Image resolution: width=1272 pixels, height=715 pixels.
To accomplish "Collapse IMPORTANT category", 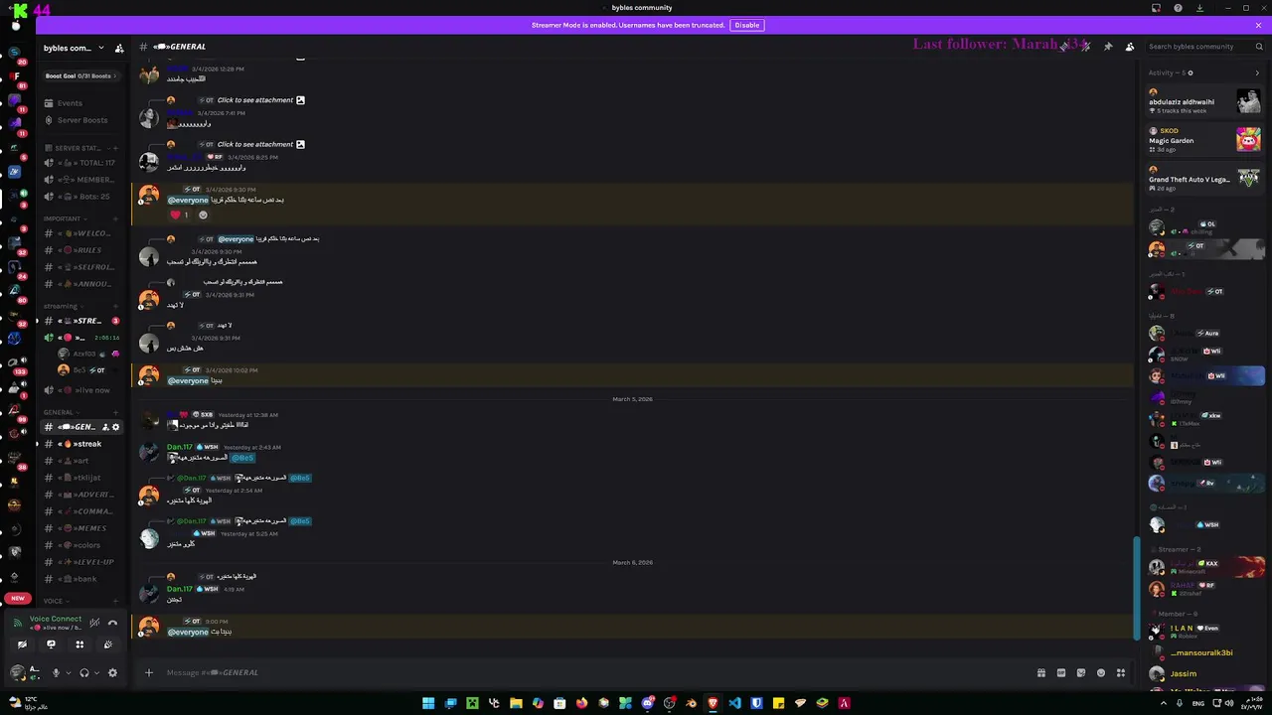I will [66, 218].
